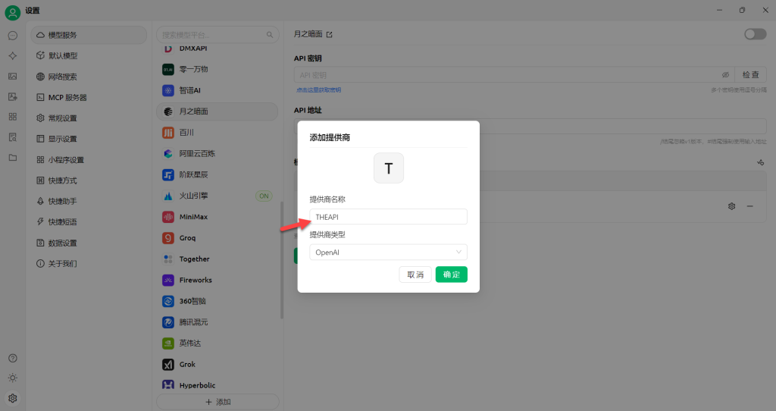Open the 模型服务 settings menu
The image size is (776, 411).
click(x=89, y=35)
